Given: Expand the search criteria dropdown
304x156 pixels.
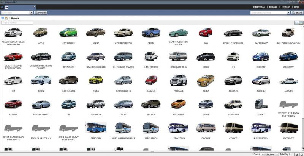Looking at the screenshot, I should pos(288,12).
